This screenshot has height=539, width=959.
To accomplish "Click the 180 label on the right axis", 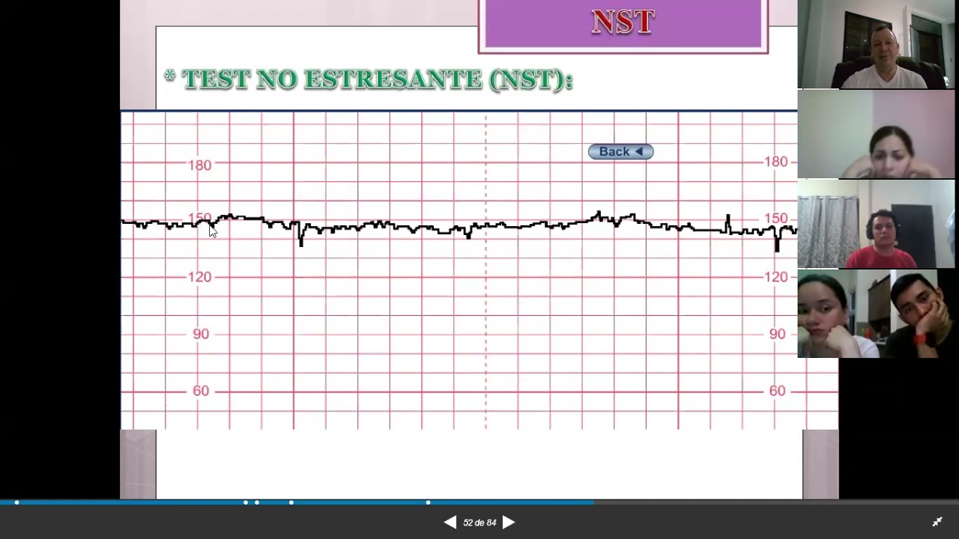I will click(775, 162).
